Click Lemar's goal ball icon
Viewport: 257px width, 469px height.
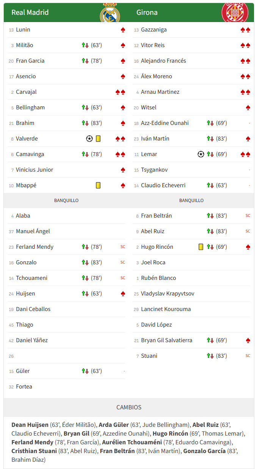(x=201, y=154)
